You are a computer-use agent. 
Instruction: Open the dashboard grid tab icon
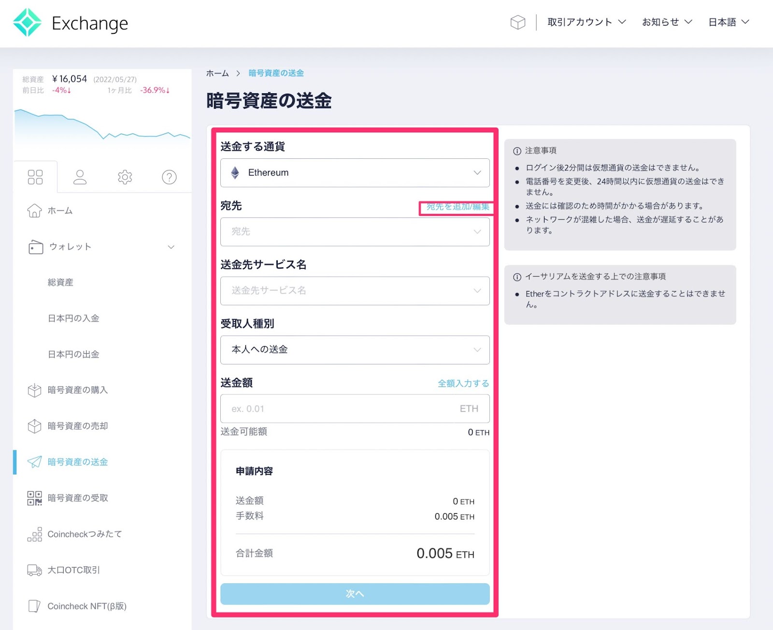35,177
